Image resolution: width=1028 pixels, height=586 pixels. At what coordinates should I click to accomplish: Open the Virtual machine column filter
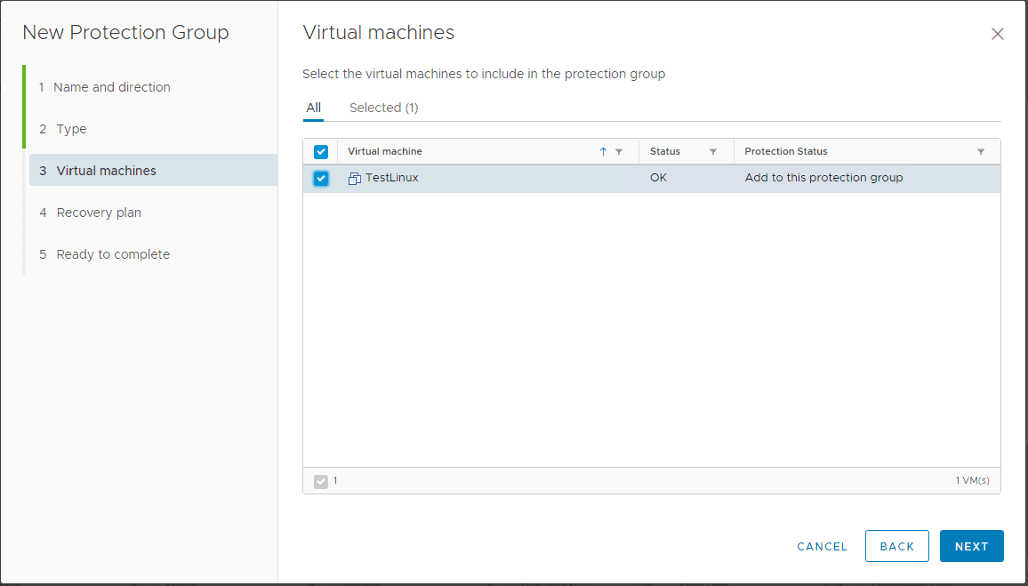pyautogui.click(x=618, y=151)
